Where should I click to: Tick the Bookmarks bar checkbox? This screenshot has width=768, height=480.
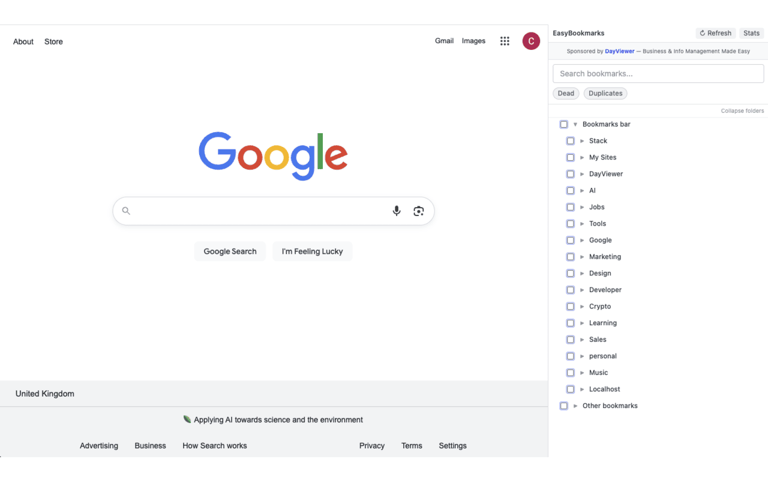(564, 124)
